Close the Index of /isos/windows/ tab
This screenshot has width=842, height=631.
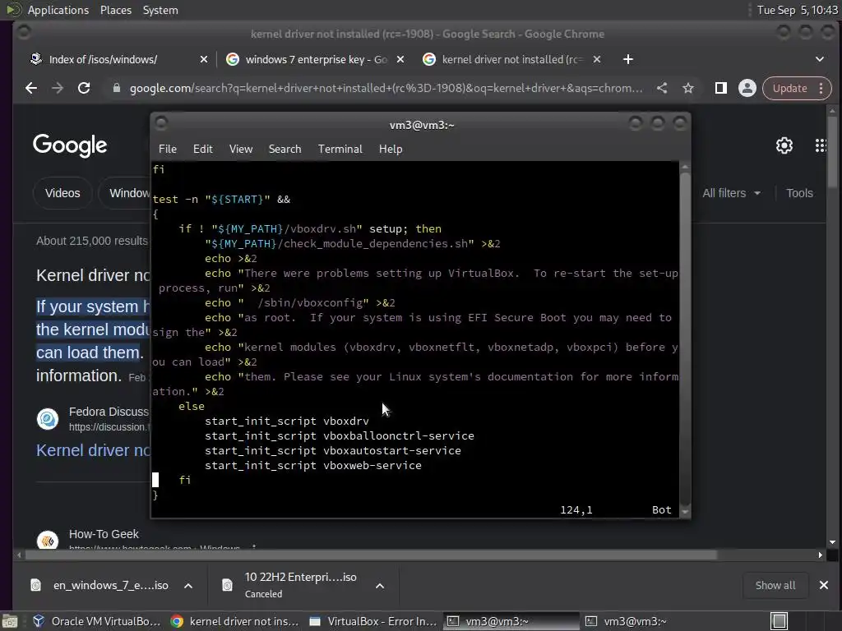pos(204,59)
